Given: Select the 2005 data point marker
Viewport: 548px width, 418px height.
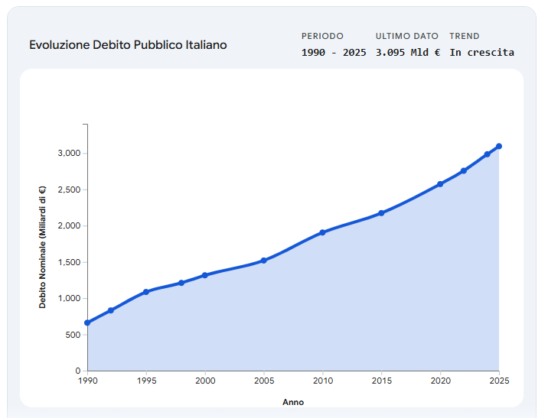Looking at the screenshot, I should click(264, 261).
